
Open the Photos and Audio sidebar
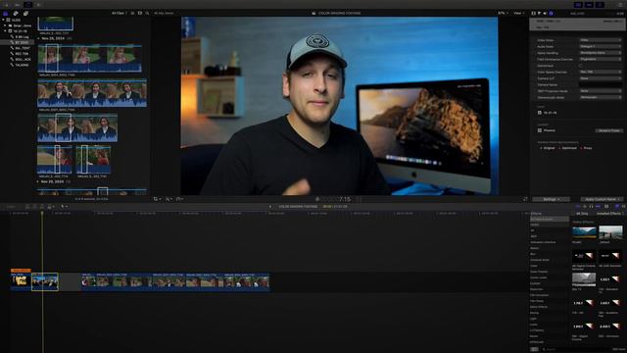click(x=16, y=13)
